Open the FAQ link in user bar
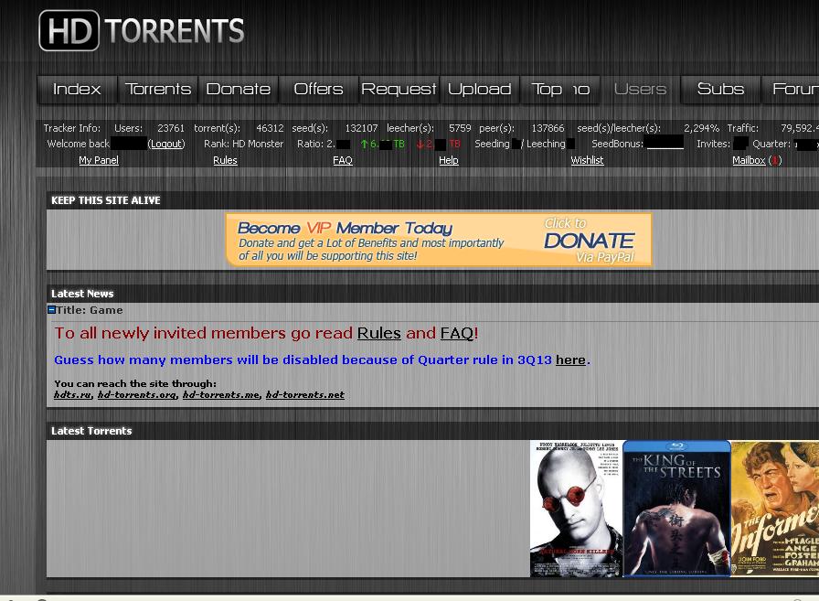Screen dimensions: 819x601 pos(343,160)
